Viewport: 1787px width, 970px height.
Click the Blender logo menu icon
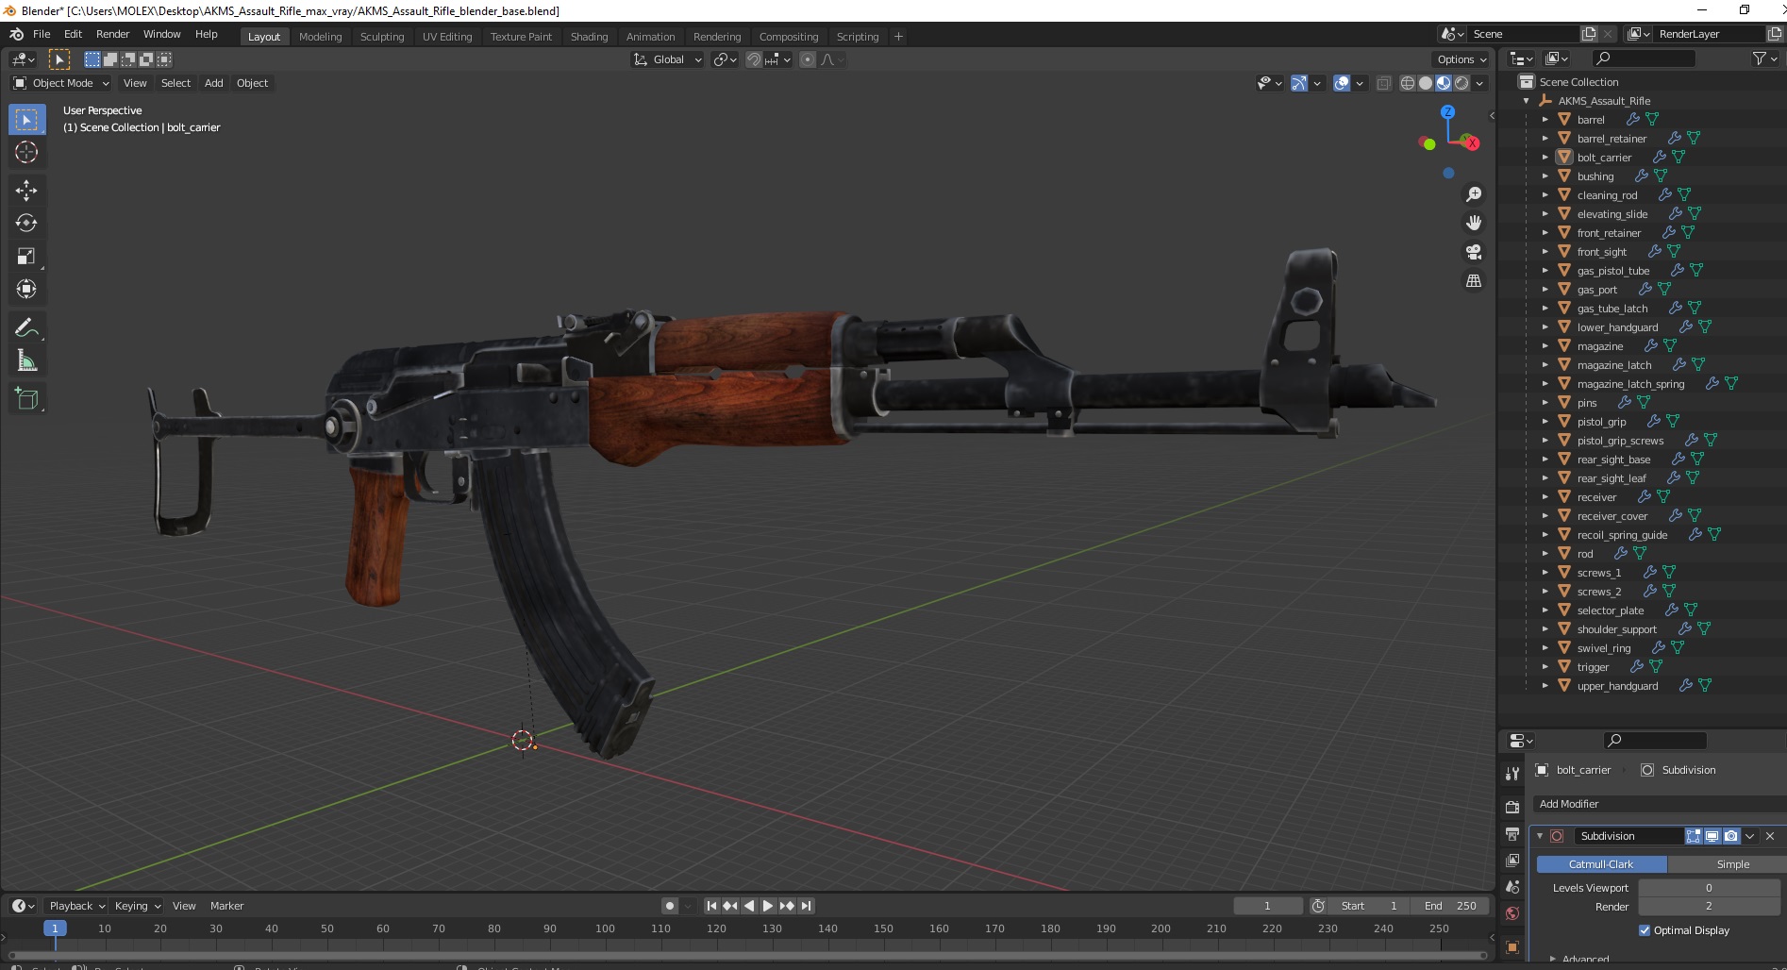tap(16, 34)
